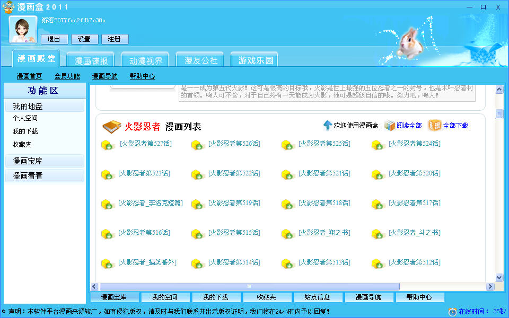509x318 pixels.
Task: Select bottom 我的空间 tab
Action: [164, 297]
